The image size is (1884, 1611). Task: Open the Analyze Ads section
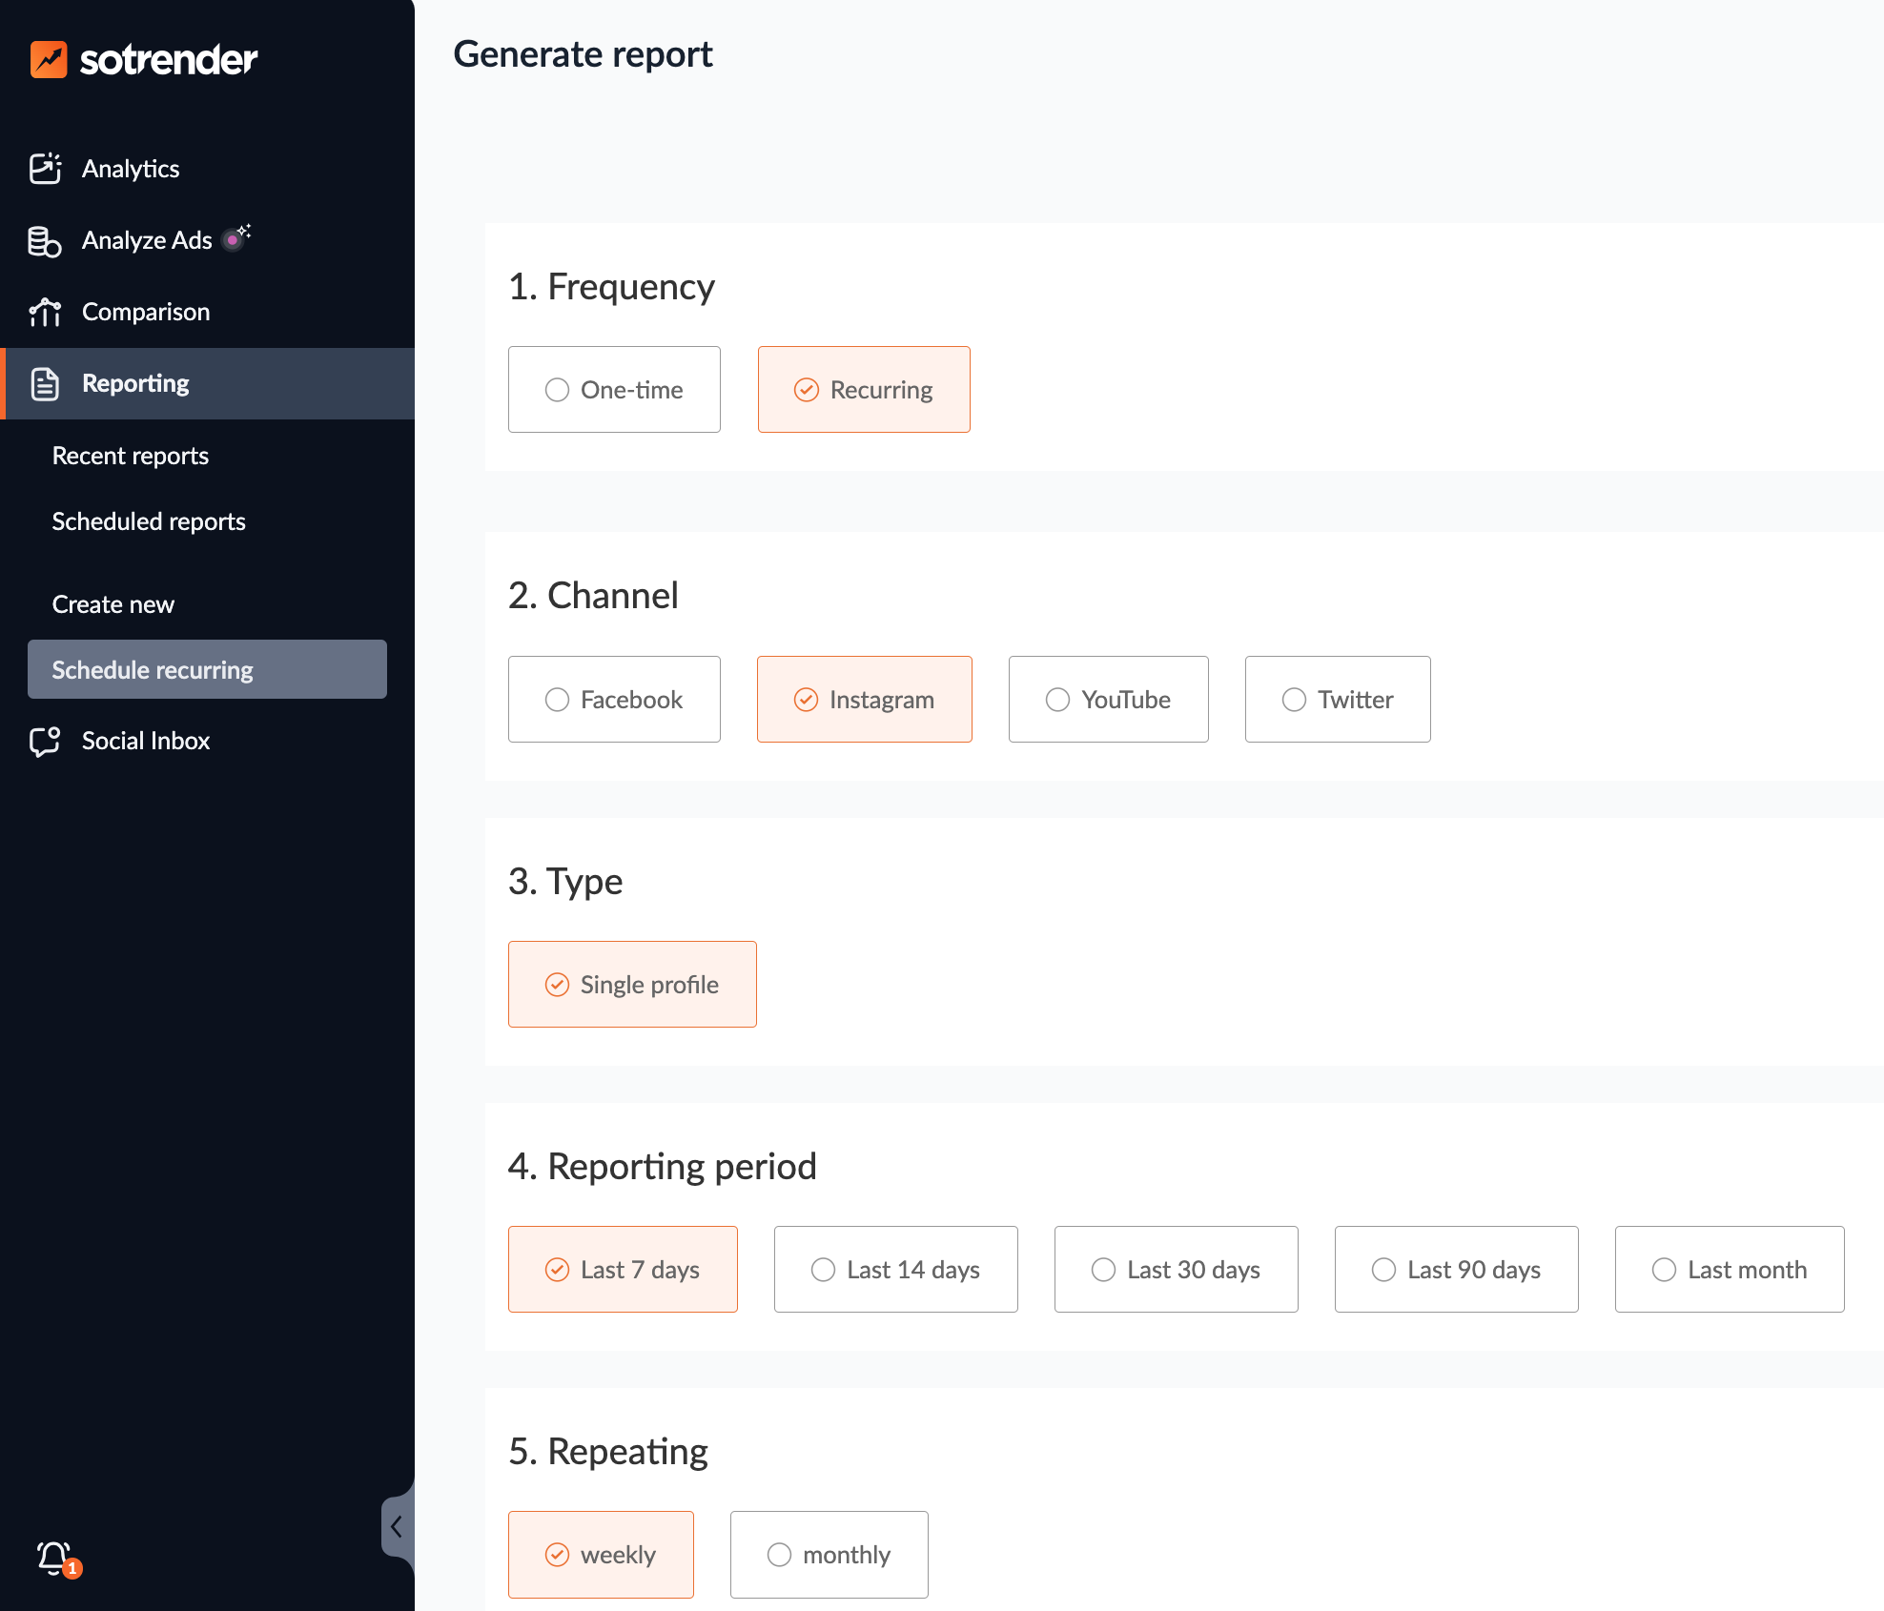(x=207, y=240)
